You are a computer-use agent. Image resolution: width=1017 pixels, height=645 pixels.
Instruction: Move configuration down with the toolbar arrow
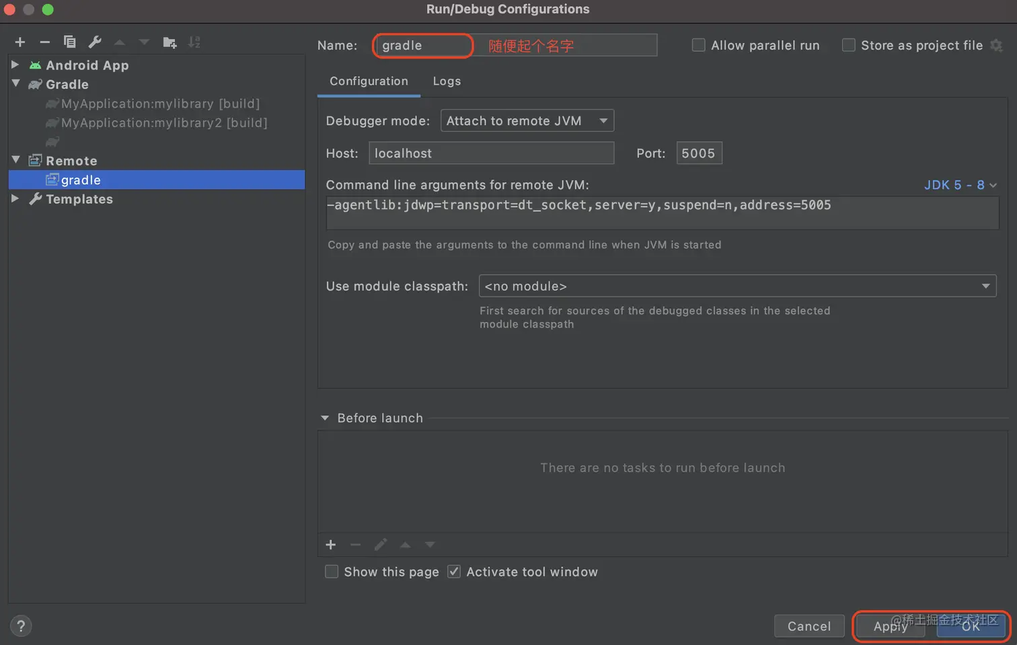[144, 42]
